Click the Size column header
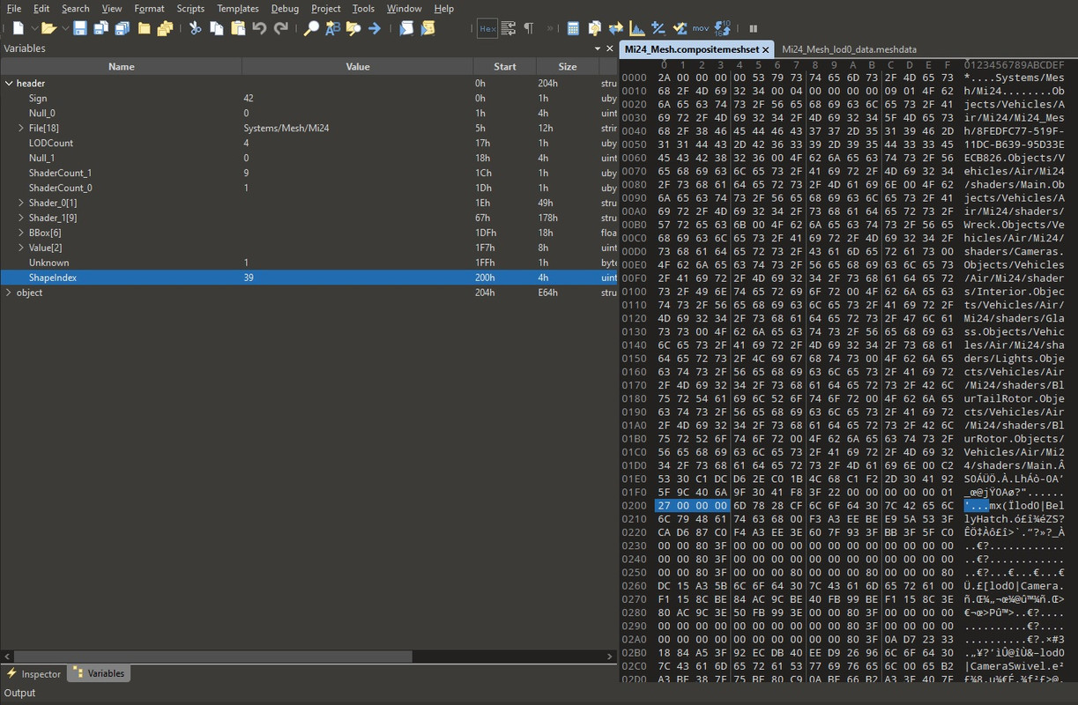Image resolution: width=1078 pixels, height=705 pixels. pos(567,66)
